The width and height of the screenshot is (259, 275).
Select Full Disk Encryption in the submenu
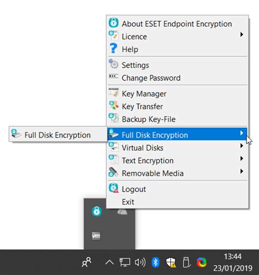[58, 134]
